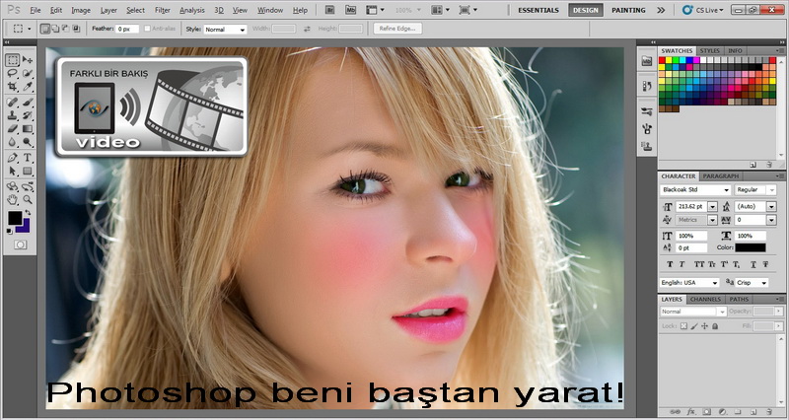
Task: Select the Path Selection tool
Action: click(13, 172)
